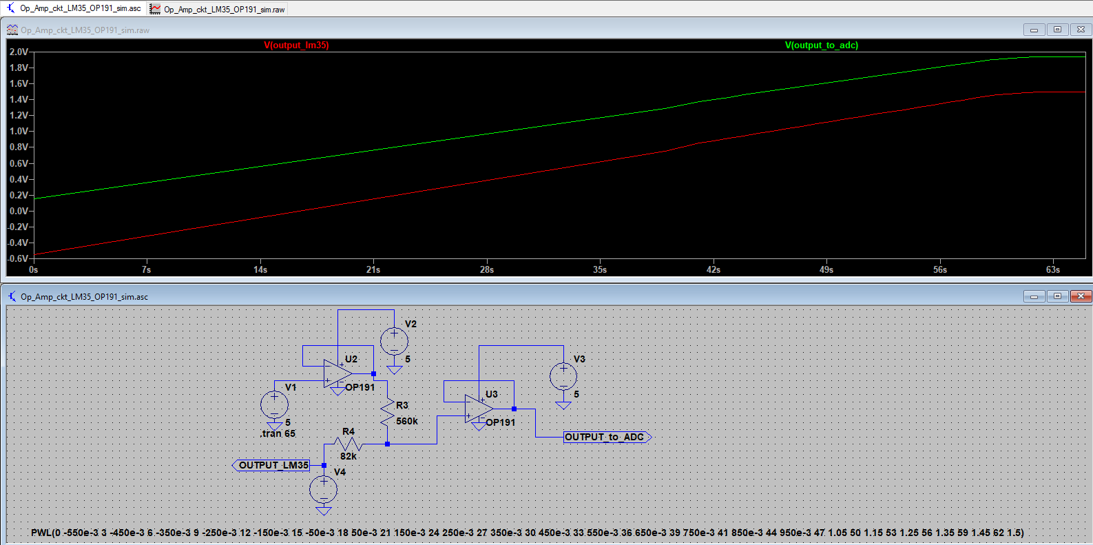Click the OUTPUT_to_ADC net label
This screenshot has width=1093, height=545.
pyautogui.click(x=607, y=437)
